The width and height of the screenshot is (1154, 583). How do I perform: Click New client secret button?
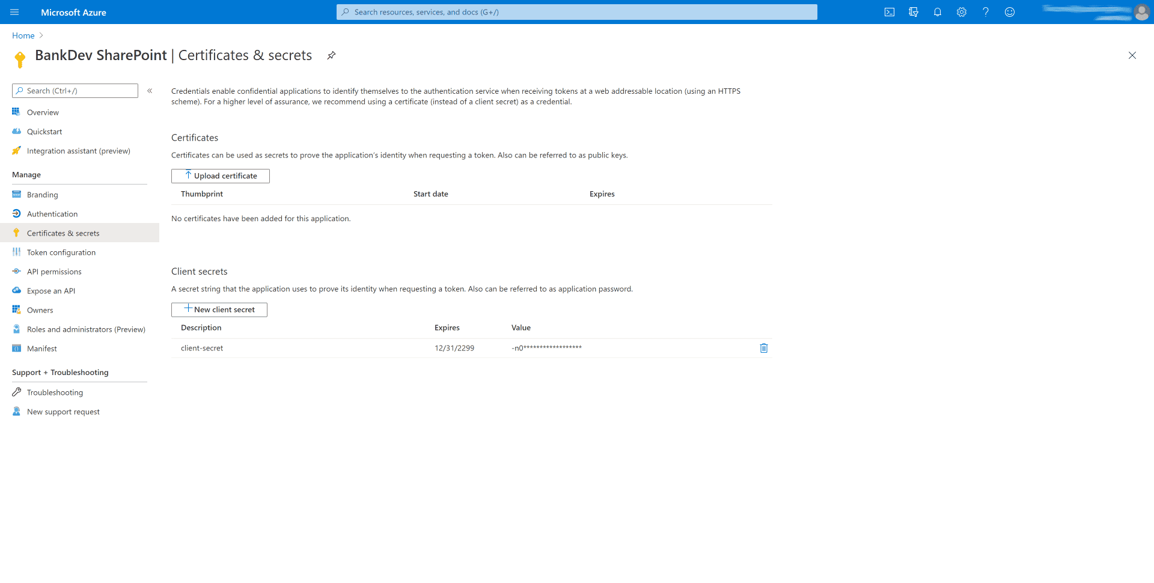click(x=219, y=310)
